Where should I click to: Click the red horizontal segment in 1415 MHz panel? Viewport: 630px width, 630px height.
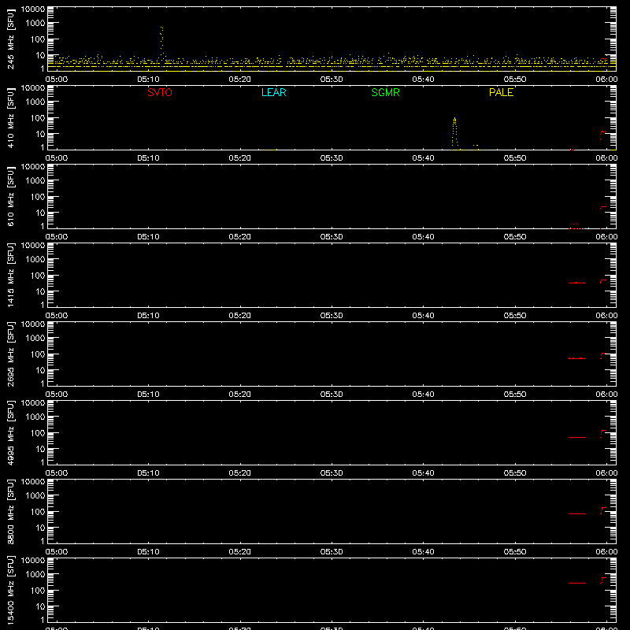click(577, 283)
